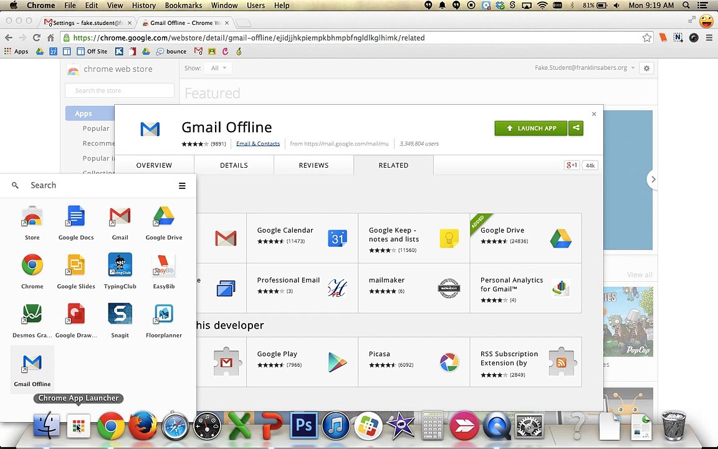Open the mailmaker app card

[x=414, y=288]
